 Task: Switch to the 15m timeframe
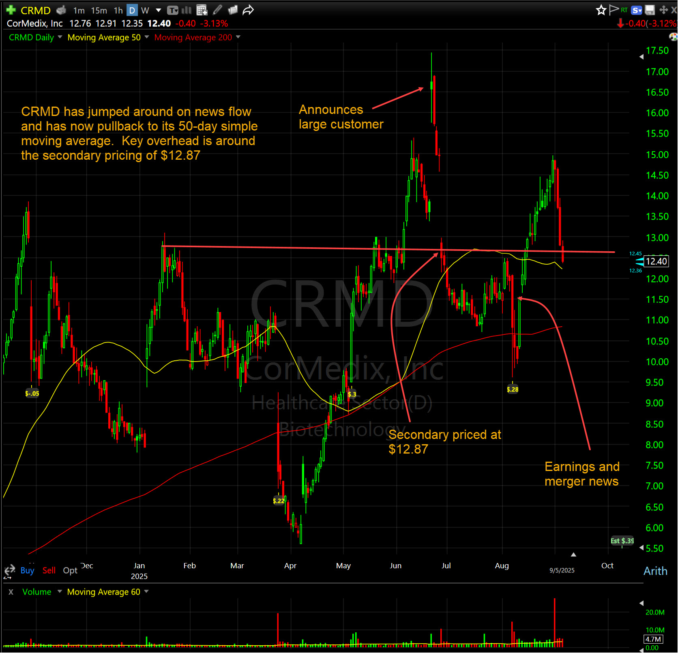(99, 11)
